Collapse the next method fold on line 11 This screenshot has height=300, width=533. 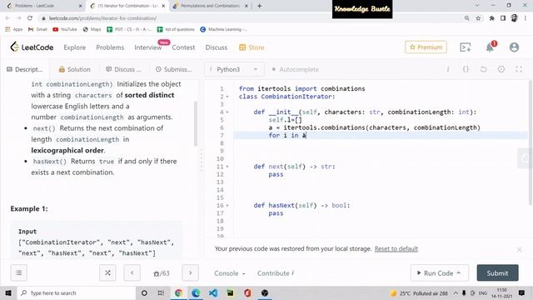(227, 167)
